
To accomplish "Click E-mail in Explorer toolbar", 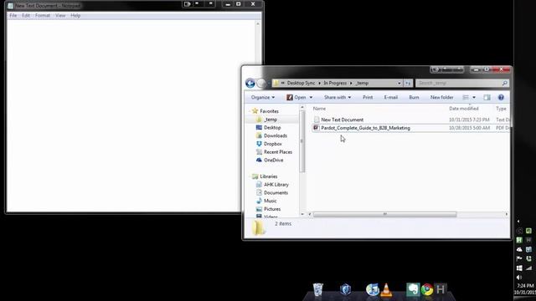I will (391, 97).
